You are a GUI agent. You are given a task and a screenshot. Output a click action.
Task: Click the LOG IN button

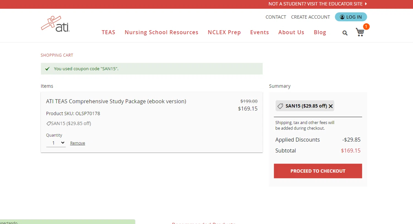click(351, 17)
